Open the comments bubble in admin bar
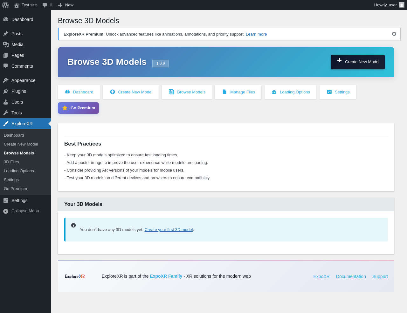Screen dimensions: 407x313 click(45, 5)
